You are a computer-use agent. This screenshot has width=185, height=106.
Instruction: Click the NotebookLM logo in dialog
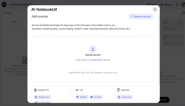(44, 10)
